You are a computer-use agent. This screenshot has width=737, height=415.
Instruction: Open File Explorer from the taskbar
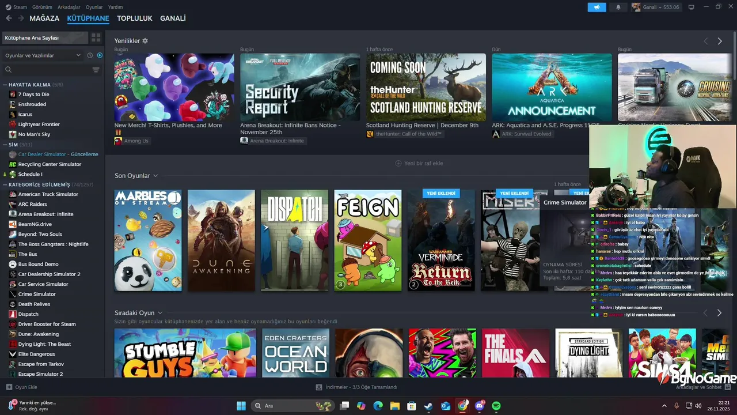[x=395, y=406]
